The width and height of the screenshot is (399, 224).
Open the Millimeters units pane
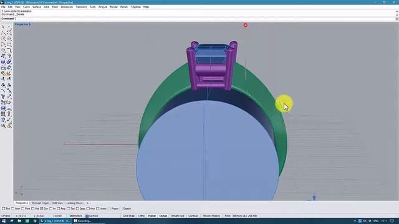[75, 216]
